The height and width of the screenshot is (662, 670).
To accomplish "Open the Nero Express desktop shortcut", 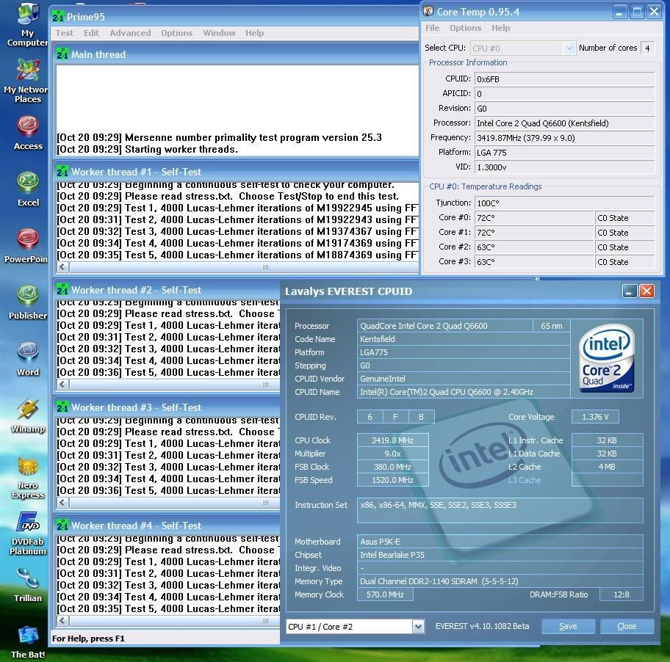I will 28,478.
